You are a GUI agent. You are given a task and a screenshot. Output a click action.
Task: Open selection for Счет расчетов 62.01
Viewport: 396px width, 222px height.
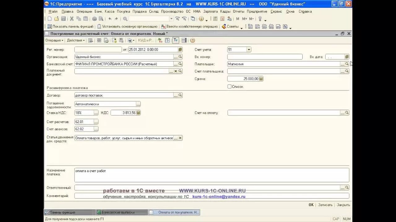(x=96, y=122)
